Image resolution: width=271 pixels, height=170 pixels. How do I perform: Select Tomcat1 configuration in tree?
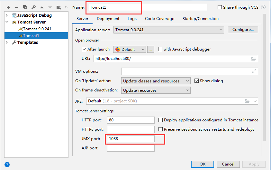36,36
